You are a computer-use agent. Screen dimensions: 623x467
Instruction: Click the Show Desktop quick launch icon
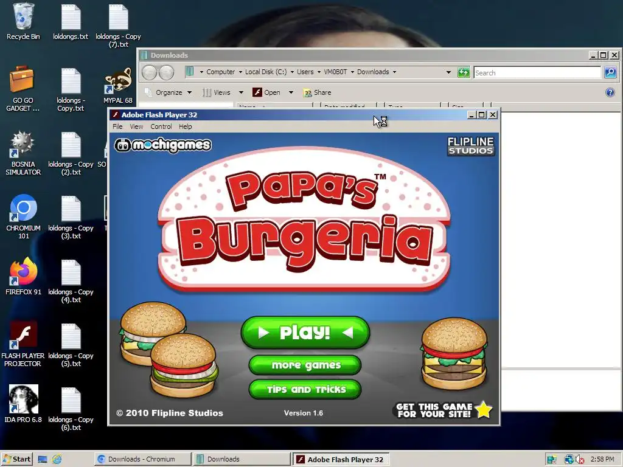[43, 460]
